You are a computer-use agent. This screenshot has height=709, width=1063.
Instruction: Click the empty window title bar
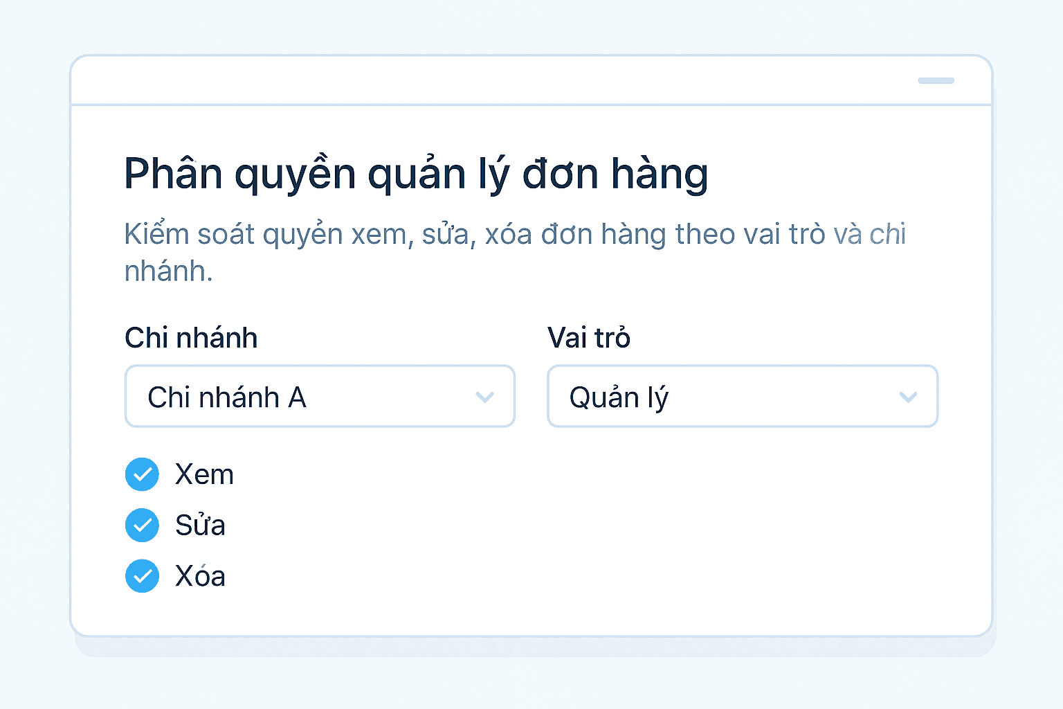[484, 80]
